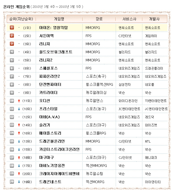Image resolution: width=174 pixels, height=193 pixels.
Task: Click the 게임명 column header
Action: (x=59, y=19)
